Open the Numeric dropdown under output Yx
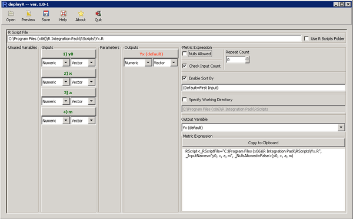The width and height of the screenshot is (353, 219). 148,62
